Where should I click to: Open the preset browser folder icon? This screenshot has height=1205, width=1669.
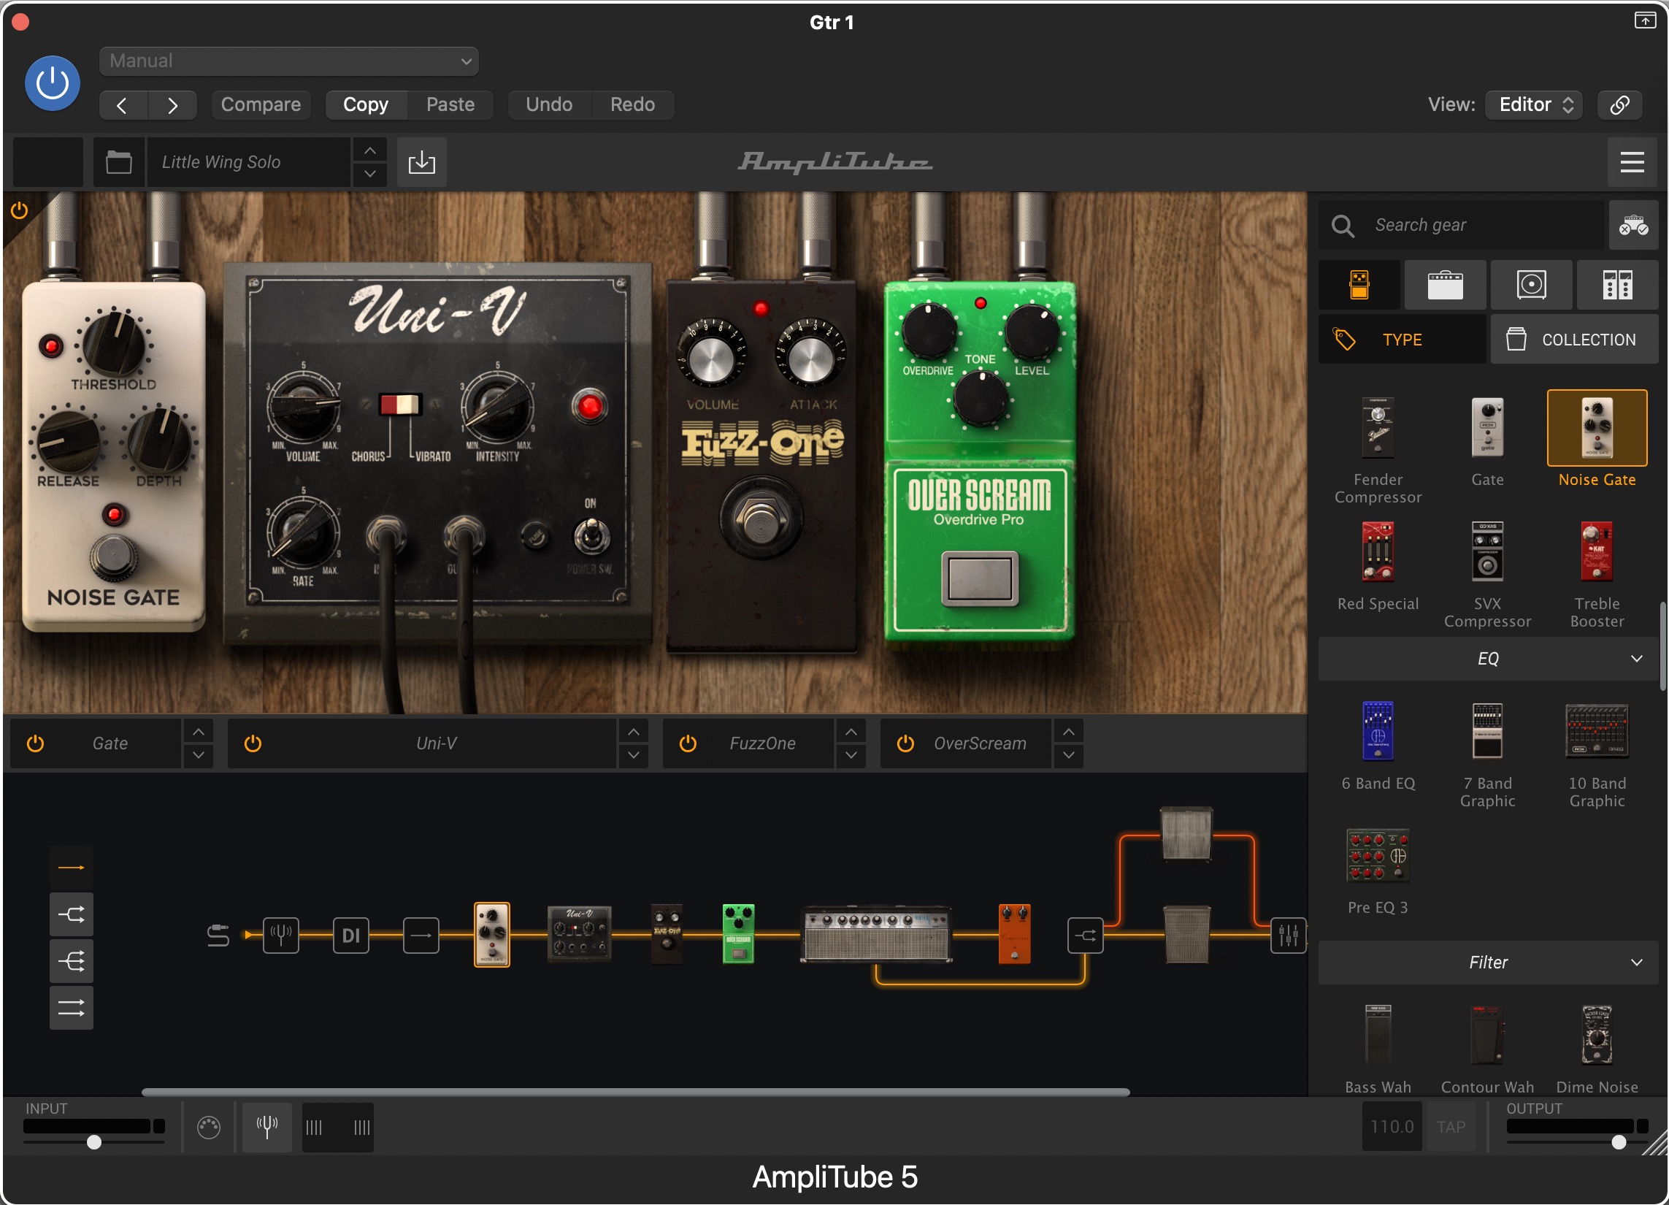[118, 162]
